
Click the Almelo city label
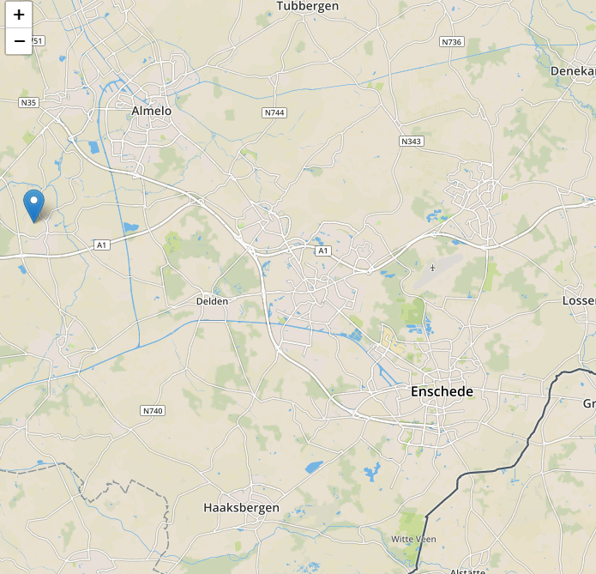tap(151, 111)
